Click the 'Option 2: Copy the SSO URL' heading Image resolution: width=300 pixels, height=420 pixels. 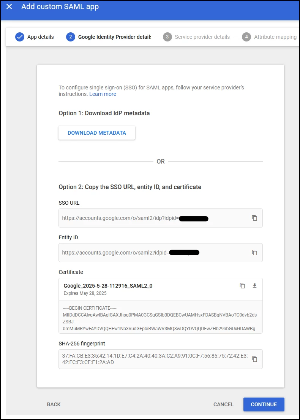(x=130, y=187)
